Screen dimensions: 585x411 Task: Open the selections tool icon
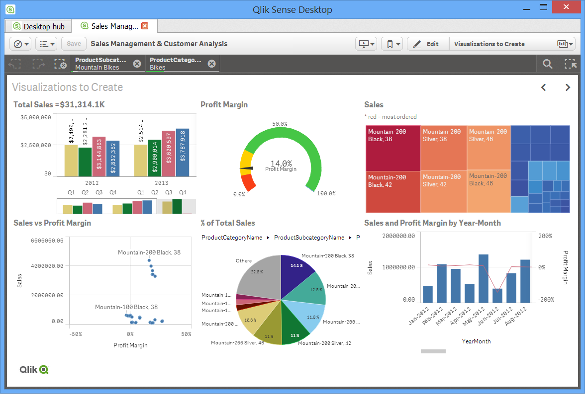tap(571, 64)
